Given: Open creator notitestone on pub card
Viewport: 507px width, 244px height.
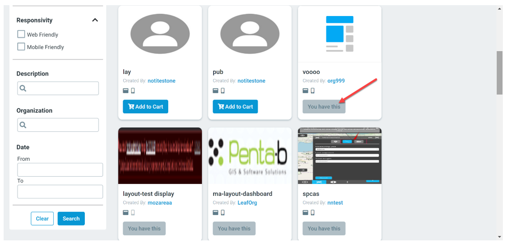Looking at the screenshot, I should (x=251, y=81).
